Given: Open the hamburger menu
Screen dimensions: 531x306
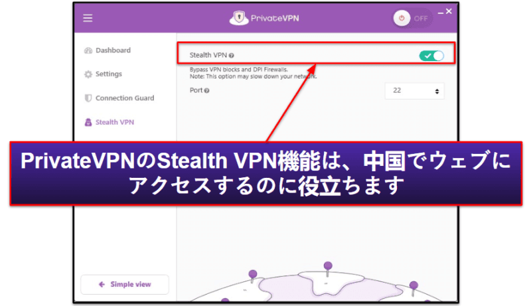Looking at the screenshot, I should pos(88,19).
